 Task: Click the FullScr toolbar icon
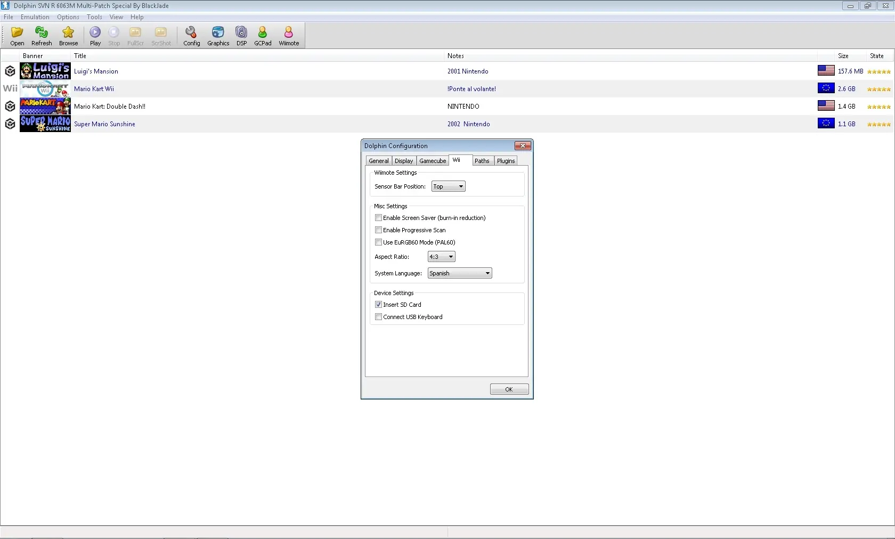[x=135, y=36]
